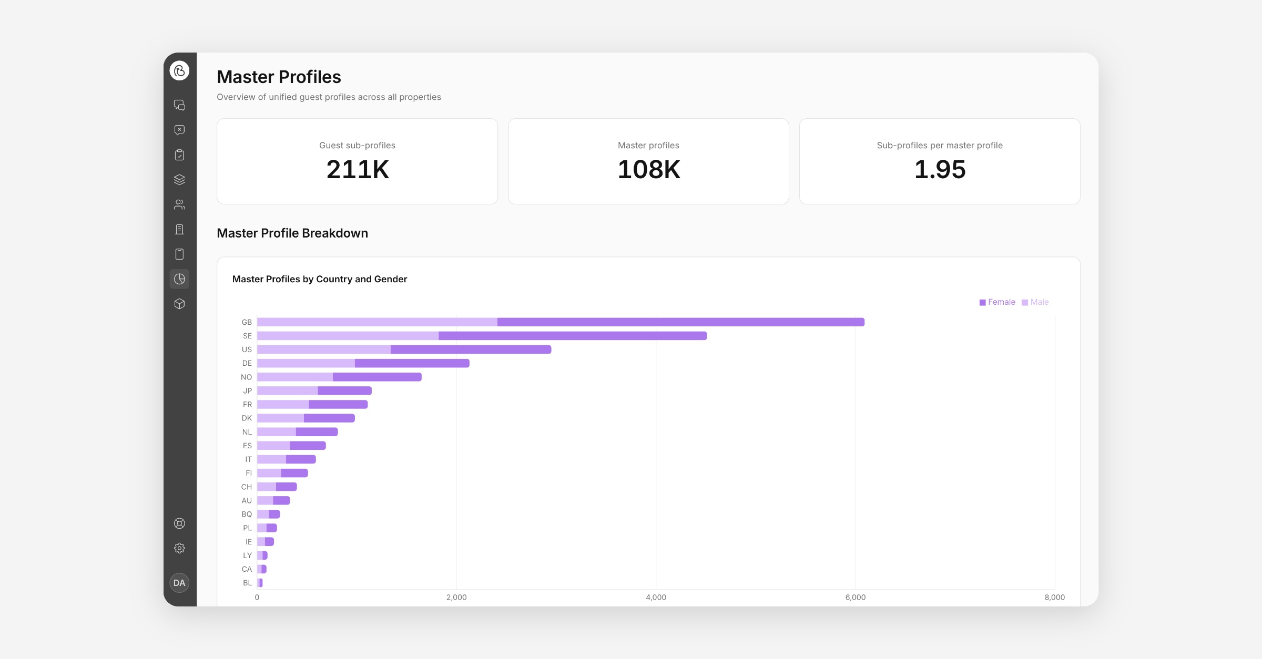Viewport: 1262px width, 659px height.
Task: Open the stacked layers icon
Action: coord(179,180)
